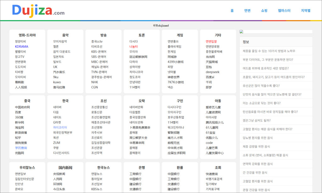This screenshot has height=193, width=322.
Task: Open article 간 건강을 위한 음식
Action: (255, 173)
